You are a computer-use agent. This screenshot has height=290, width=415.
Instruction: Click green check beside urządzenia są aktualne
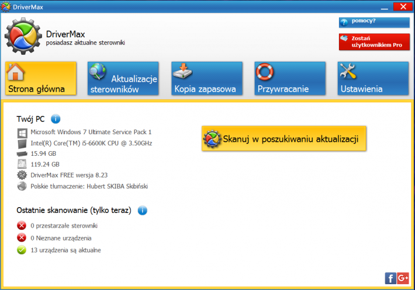[x=22, y=250]
